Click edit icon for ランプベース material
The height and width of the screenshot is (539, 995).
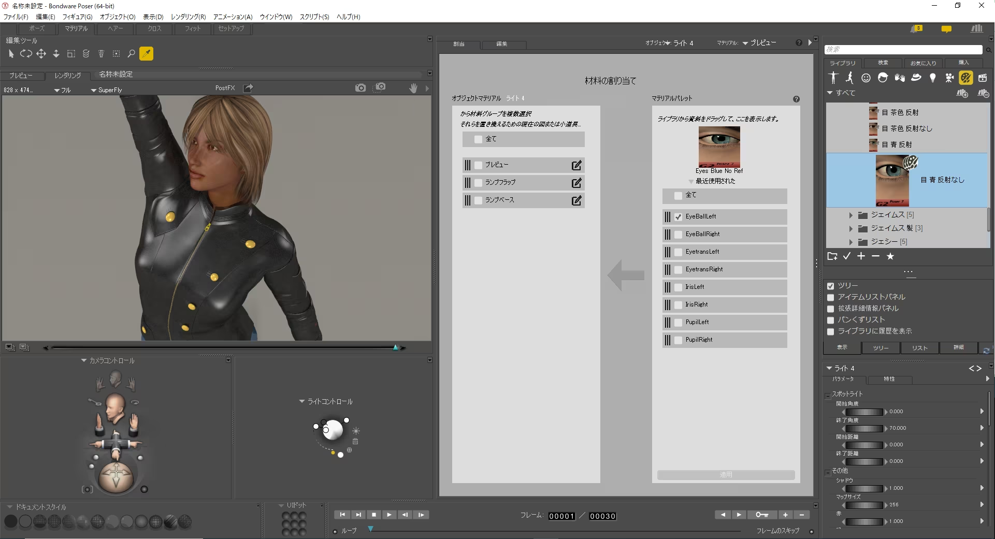click(576, 200)
